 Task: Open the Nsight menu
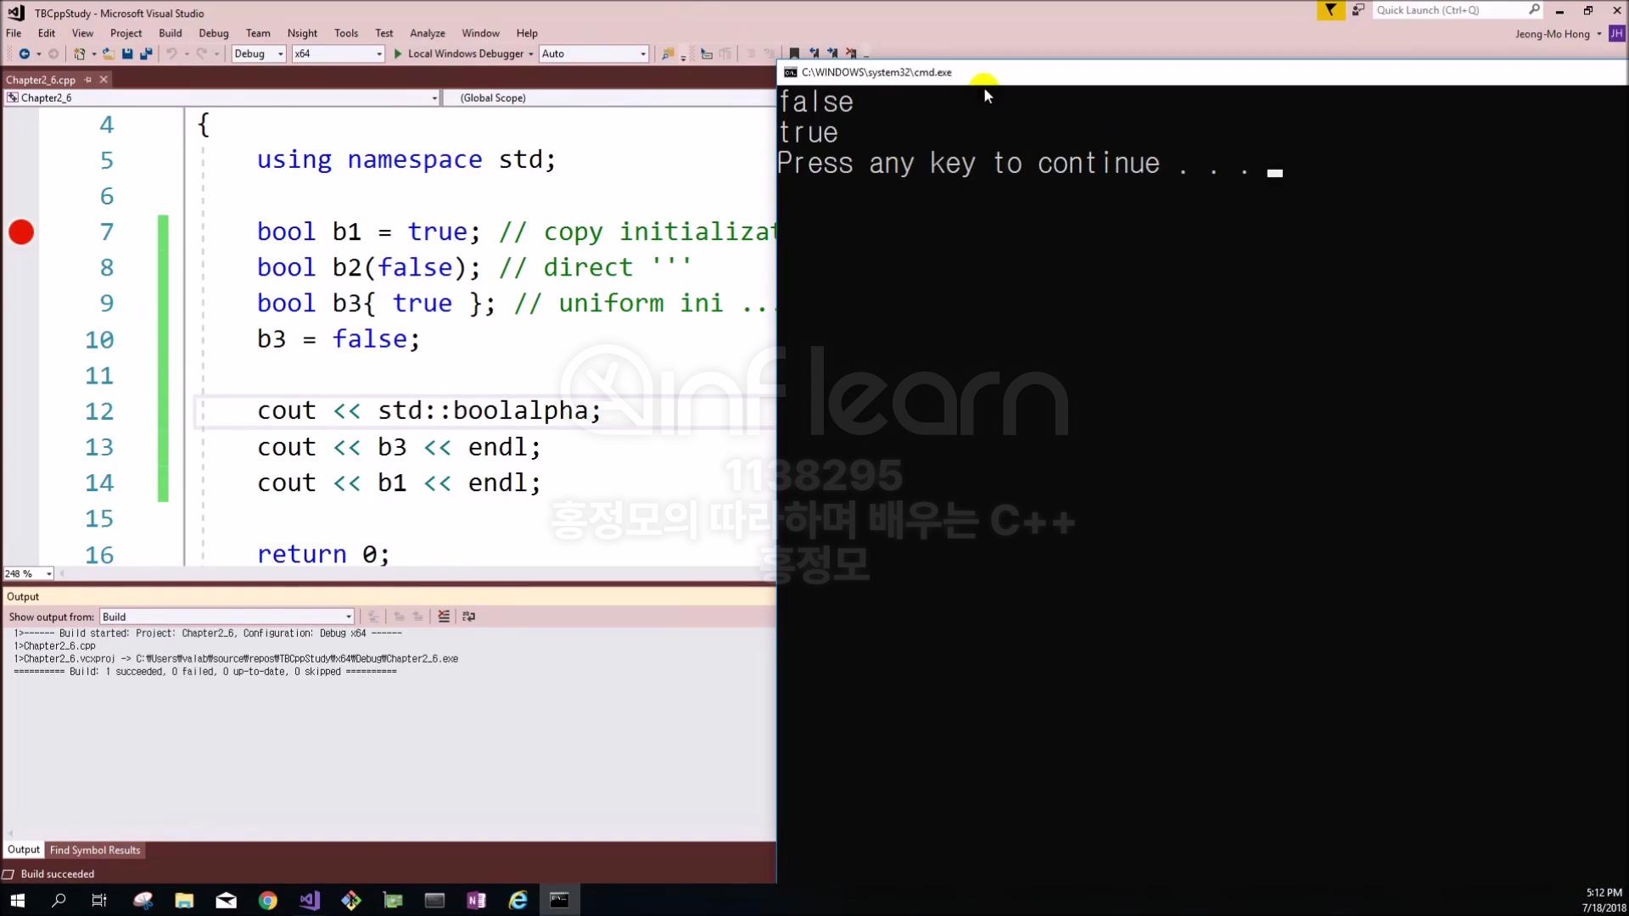pyautogui.click(x=302, y=33)
